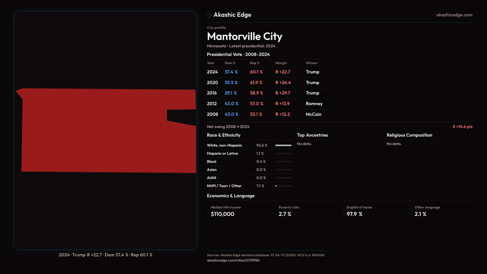Click the Akashic Edge diamond logo icon
487x274 pixels.
tap(209, 15)
